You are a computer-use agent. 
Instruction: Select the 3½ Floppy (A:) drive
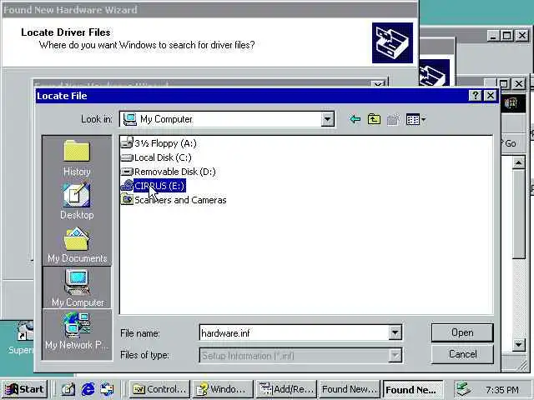159,143
